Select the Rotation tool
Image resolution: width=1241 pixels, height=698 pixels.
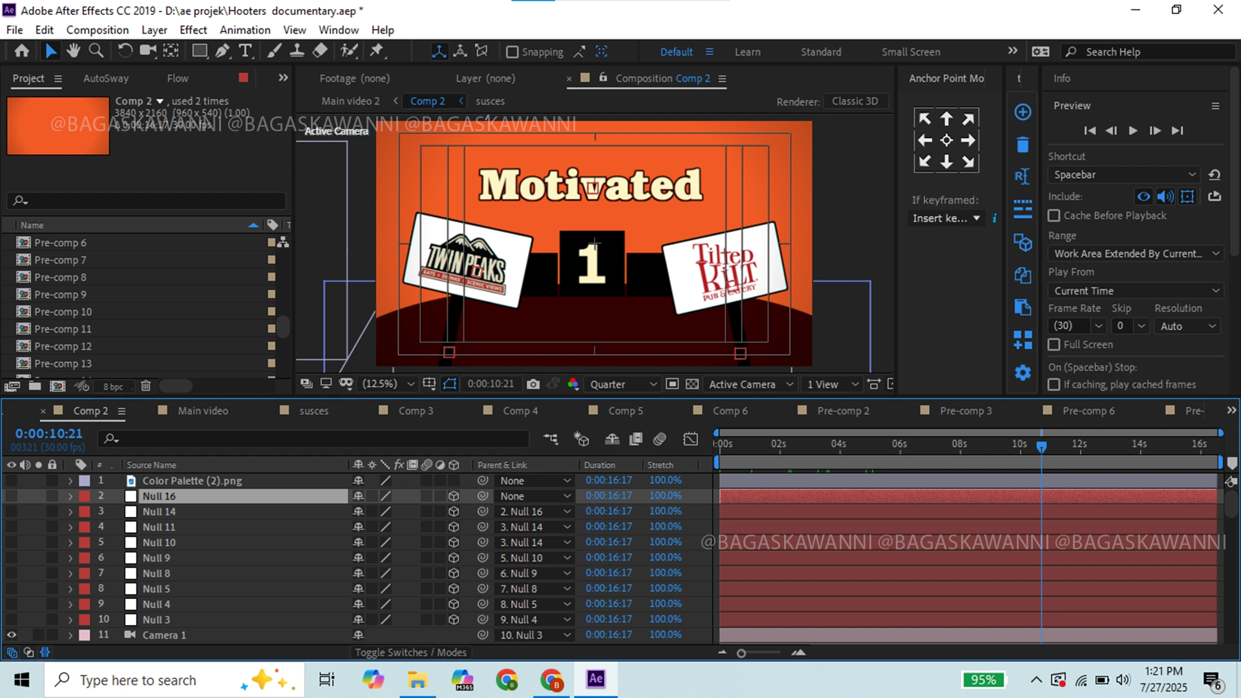(125, 51)
